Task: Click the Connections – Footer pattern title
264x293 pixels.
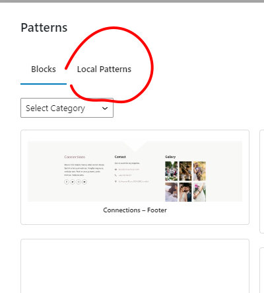Action: pyautogui.click(x=135, y=210)
